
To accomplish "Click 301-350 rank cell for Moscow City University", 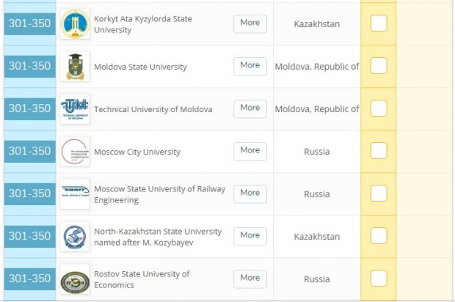I will [29, 151].
